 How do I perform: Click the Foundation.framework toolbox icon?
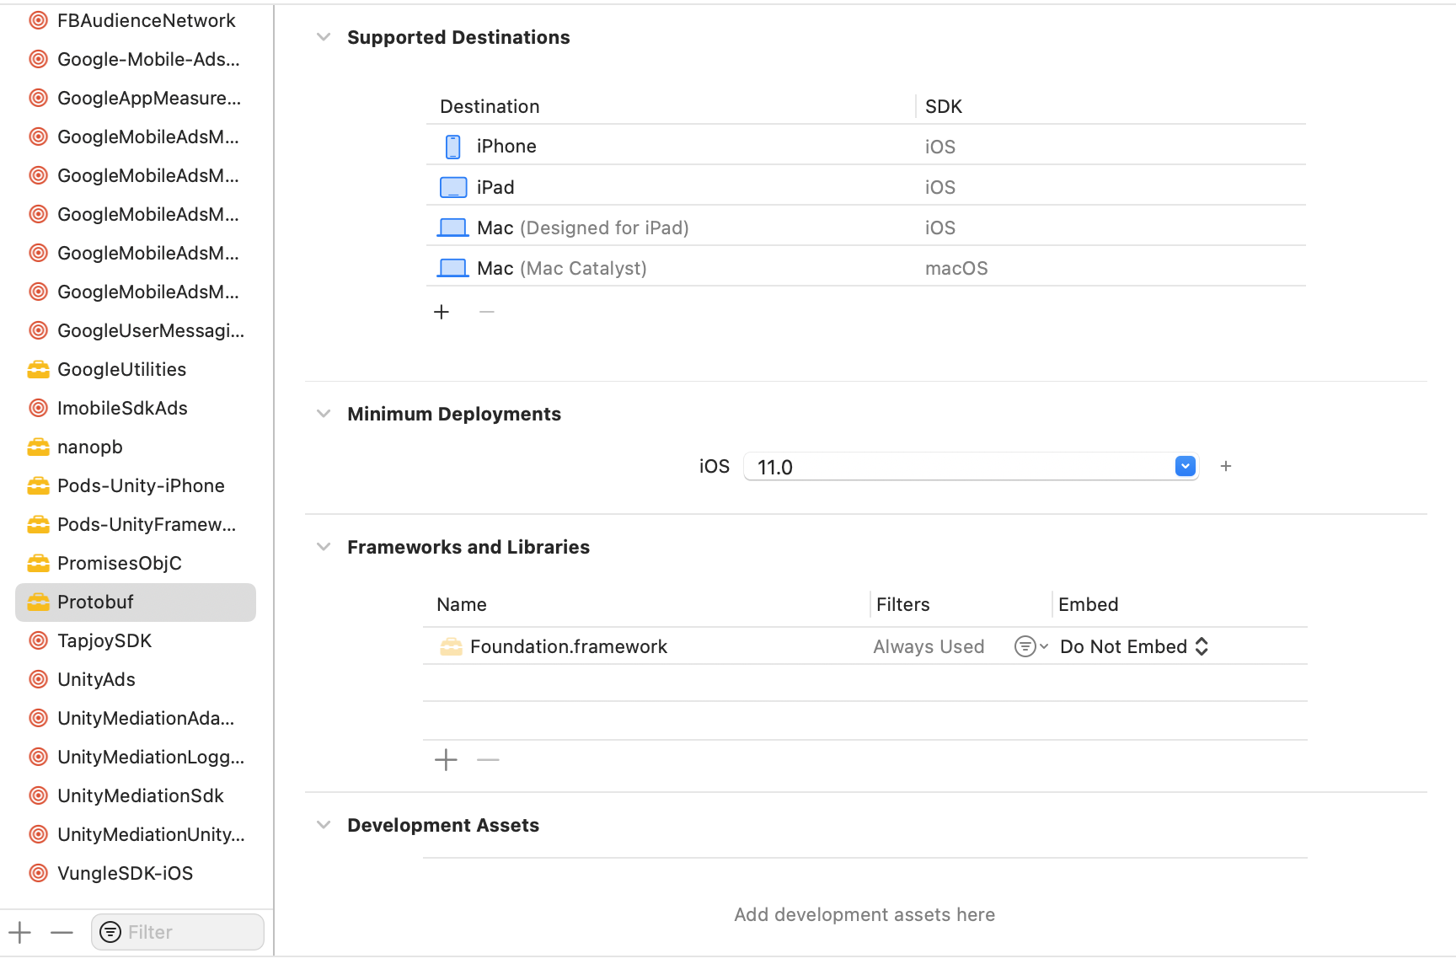pos(452,646)
